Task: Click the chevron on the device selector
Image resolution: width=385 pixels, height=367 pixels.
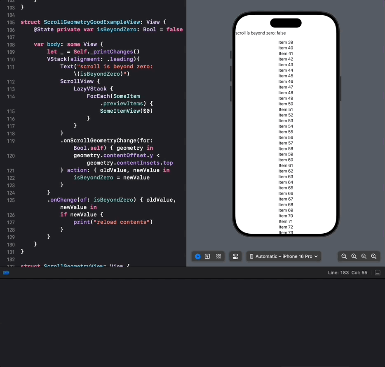Action: pyautogui.click(x=316, y=256)
